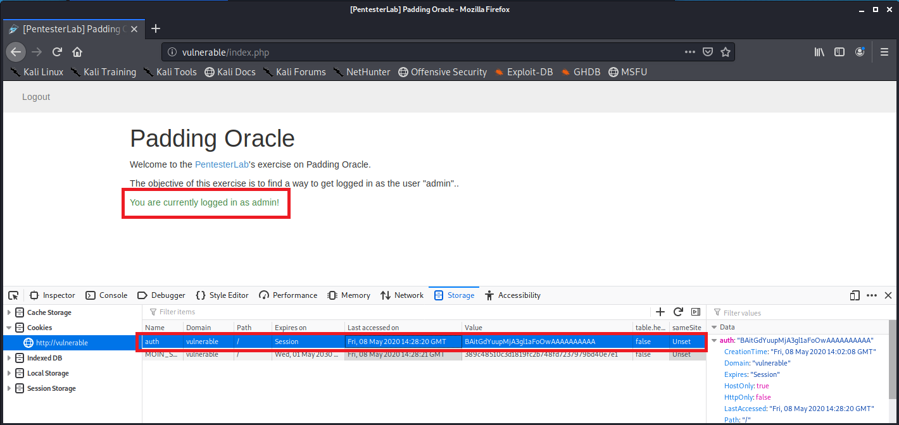The width and height of the screenshot is (899, 425).
Task: Refresh the cookie storage list
Action: pos(678,312)
